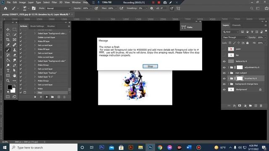Expand the 'Select layer "backup"' action step
The width and height of the screenshot is (269, 151).
click(x=35, y=73)
